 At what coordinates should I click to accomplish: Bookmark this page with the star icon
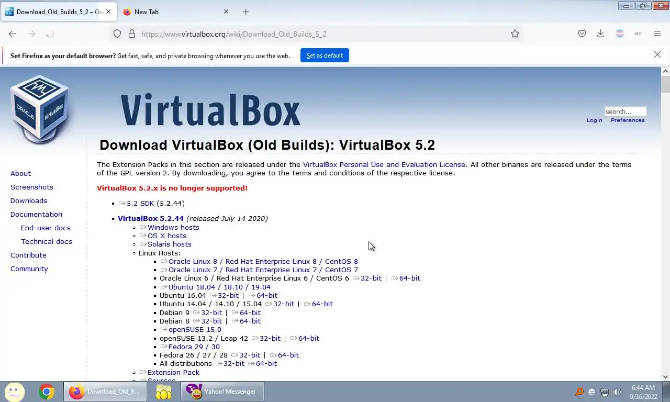coord(515,33)
